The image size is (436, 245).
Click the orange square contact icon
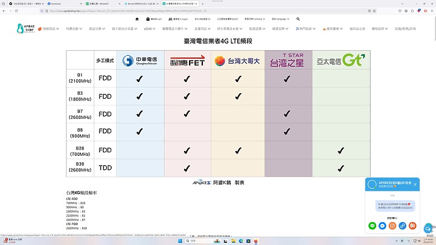tap(392, 226)
